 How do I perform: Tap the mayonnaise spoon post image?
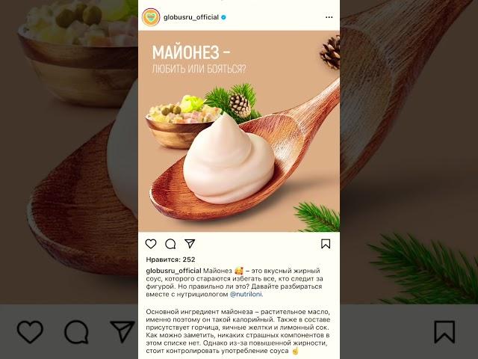coord(239,131)
